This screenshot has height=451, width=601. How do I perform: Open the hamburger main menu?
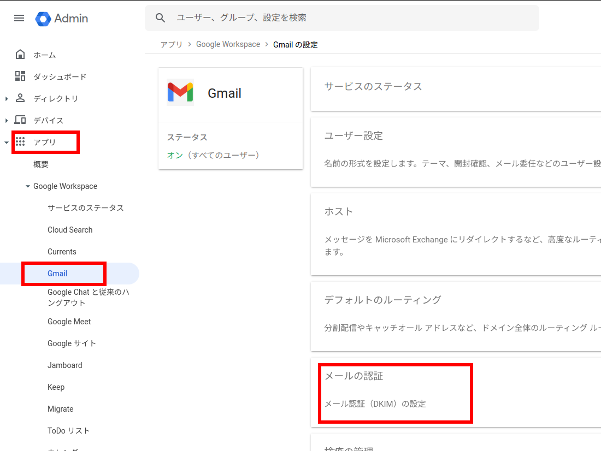tap(19, 18)
